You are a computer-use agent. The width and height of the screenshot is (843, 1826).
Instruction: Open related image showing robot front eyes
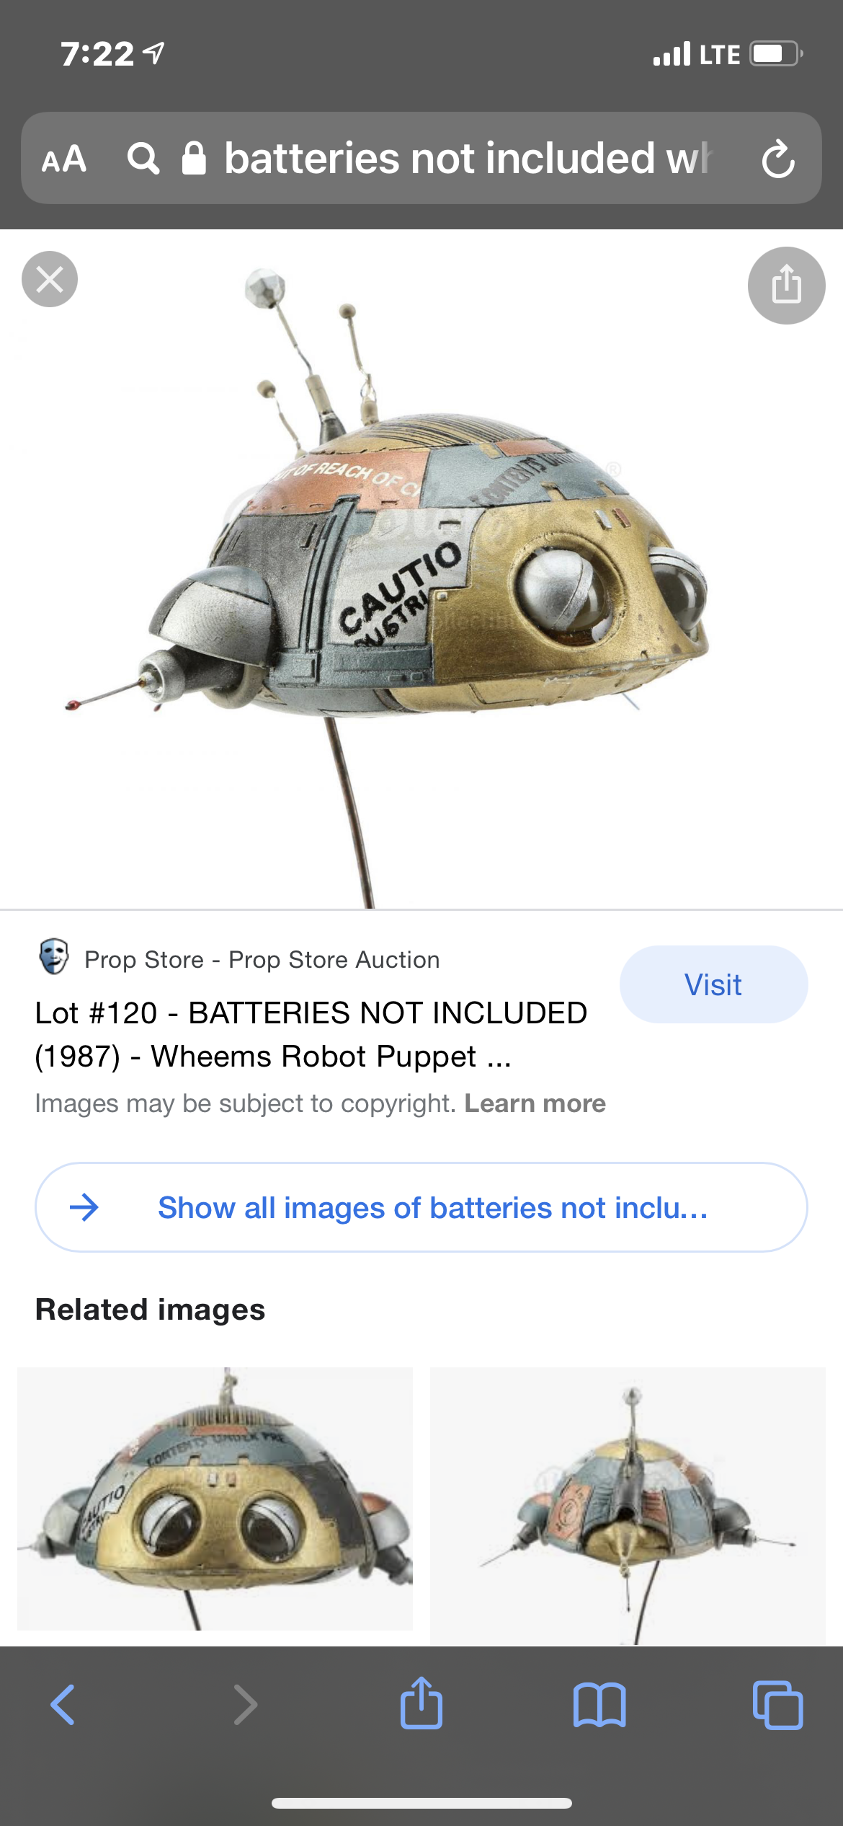click(215, 1499)
